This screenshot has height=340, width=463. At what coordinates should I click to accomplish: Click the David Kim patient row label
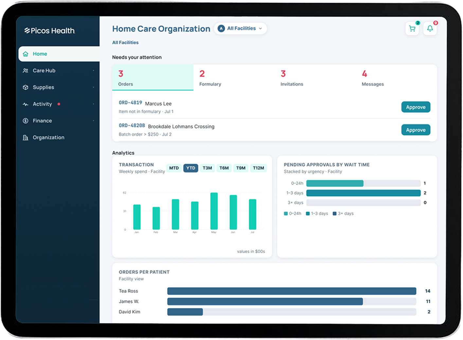pos(130,312)
